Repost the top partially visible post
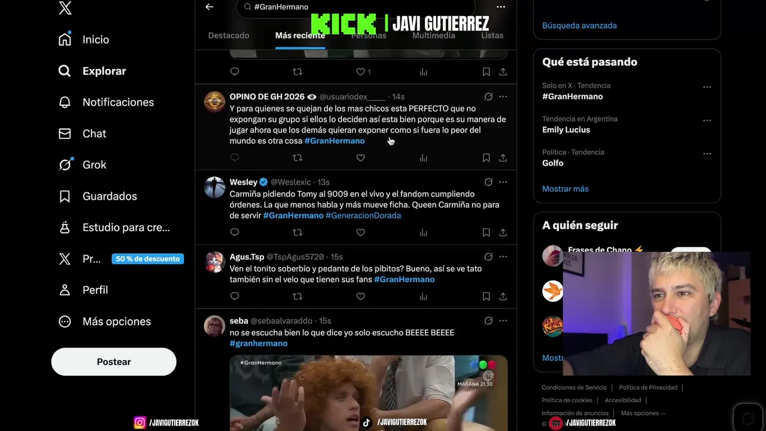 [x=297, y=72]
